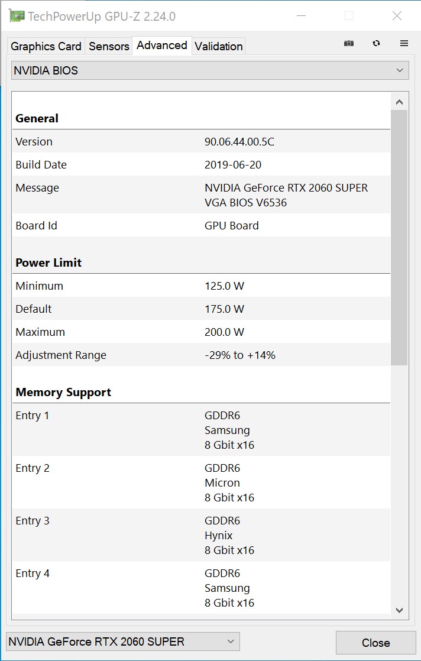Minimize the GPU-Z window
Image resolution: width=421 pixels, height=661 pixels.
point(301,16)
